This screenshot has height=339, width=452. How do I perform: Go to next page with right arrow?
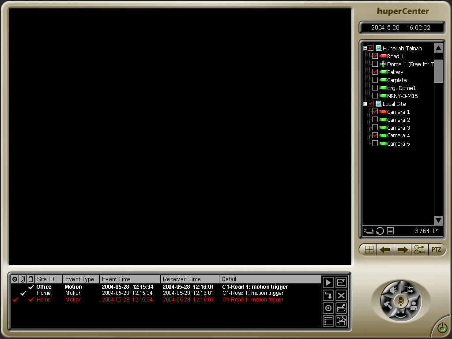click(402, 250)
